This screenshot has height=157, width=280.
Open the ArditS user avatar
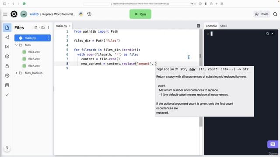click(24, 14)
